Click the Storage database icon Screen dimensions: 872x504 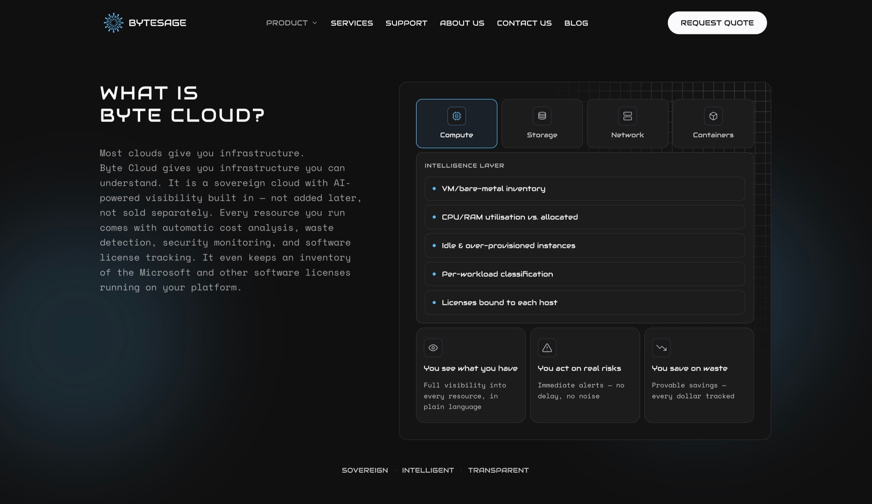point(542,116)
